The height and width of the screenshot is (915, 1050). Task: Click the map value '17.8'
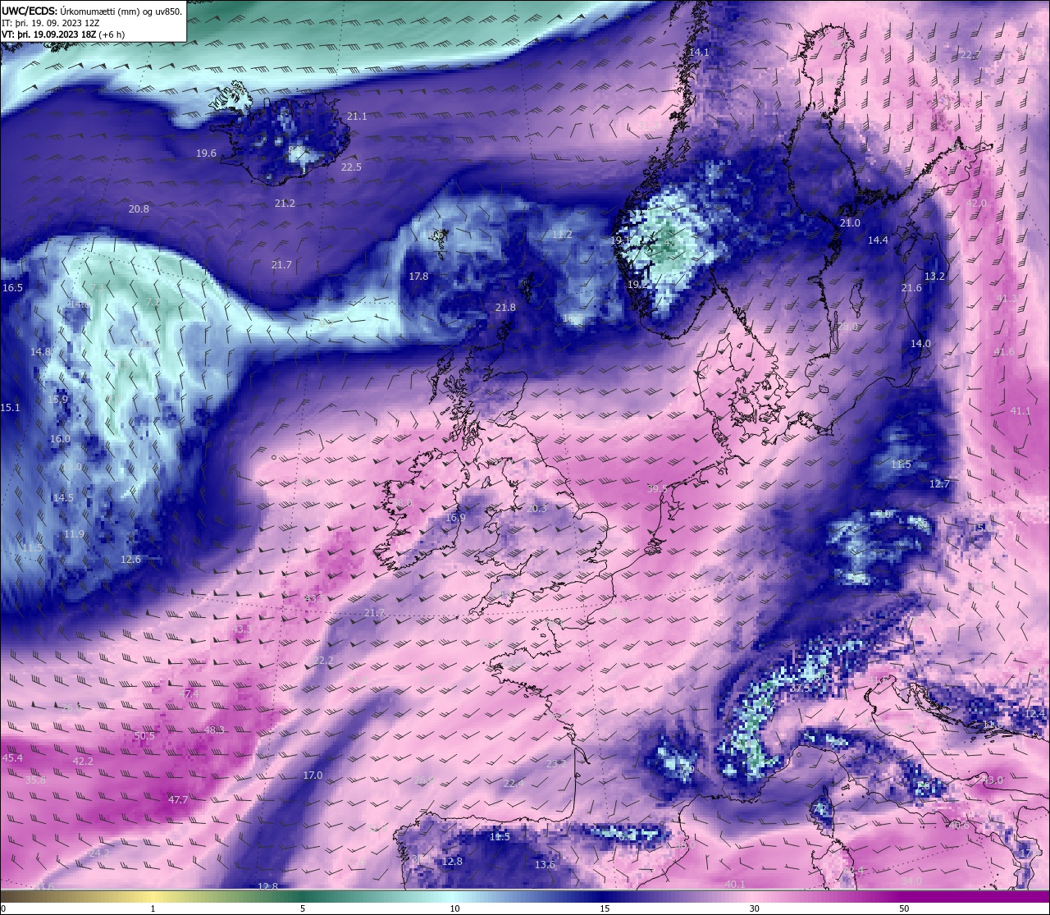click(x=418, y=277)
